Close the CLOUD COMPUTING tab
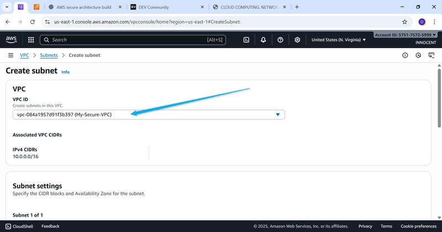 [285, 7]
